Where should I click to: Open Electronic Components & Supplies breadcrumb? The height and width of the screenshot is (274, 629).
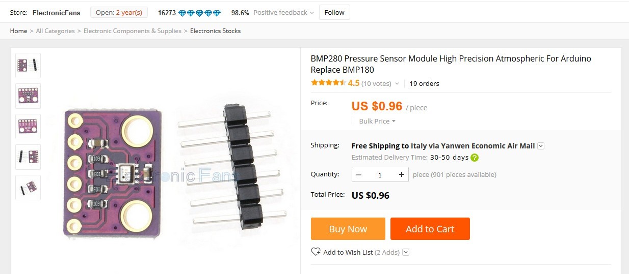[133, 31]
